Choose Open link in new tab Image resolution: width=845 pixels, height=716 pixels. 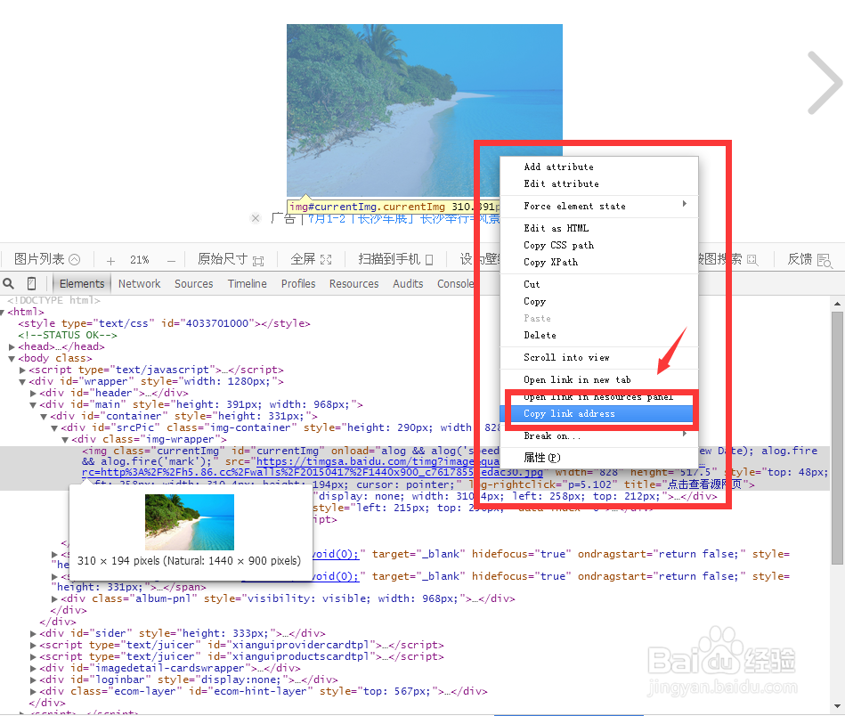click(x=599, y=379)
